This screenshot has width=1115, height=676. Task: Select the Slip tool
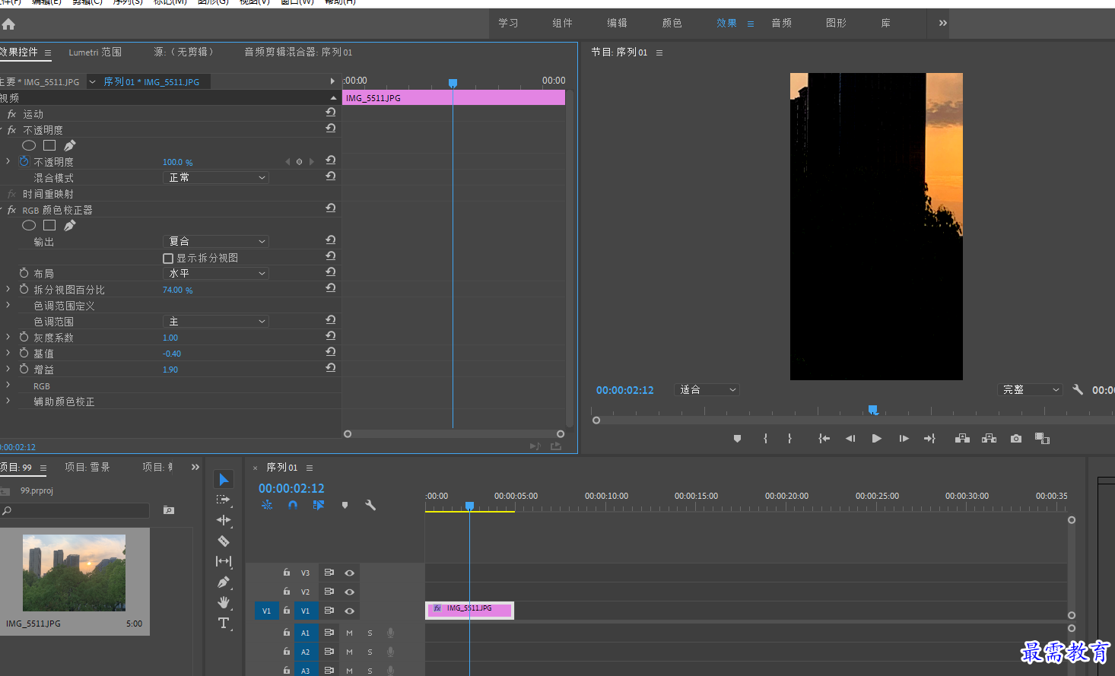224,561
